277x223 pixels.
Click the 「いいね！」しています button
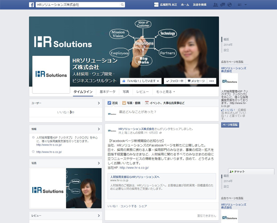pos(141,81)
